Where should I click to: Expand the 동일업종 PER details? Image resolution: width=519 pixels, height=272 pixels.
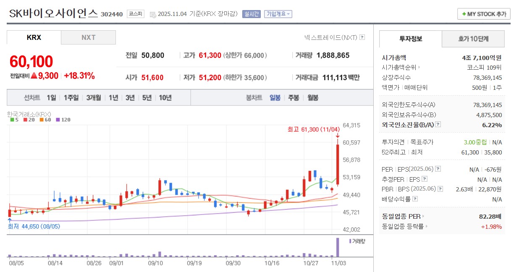click(423, 216)
